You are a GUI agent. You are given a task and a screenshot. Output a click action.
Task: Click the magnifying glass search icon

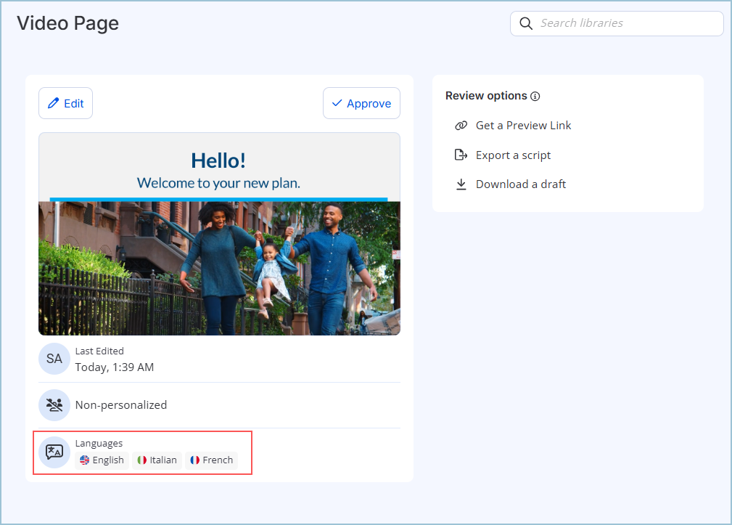coord(526,23)
